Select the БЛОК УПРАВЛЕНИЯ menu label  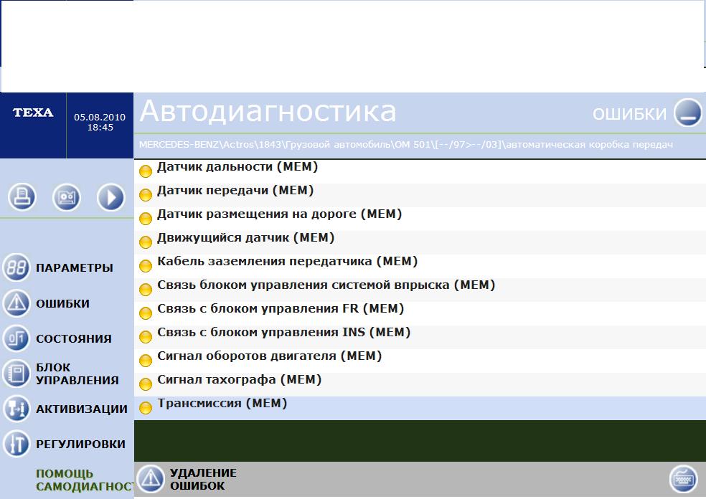[77, 374]
